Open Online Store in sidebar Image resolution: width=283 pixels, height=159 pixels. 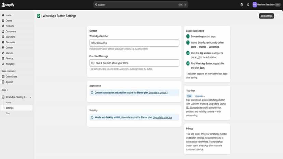(x=11, y=77)
